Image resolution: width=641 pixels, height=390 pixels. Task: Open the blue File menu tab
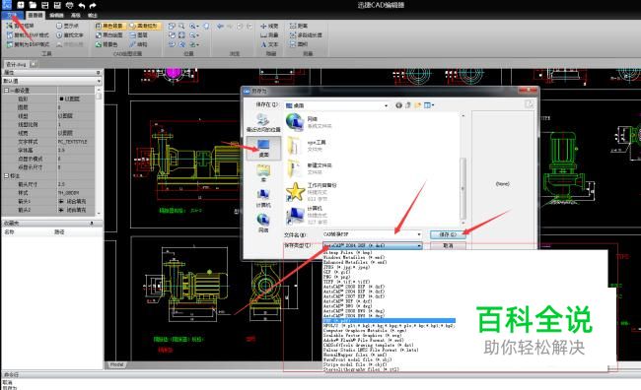click(x=12, y=15)
